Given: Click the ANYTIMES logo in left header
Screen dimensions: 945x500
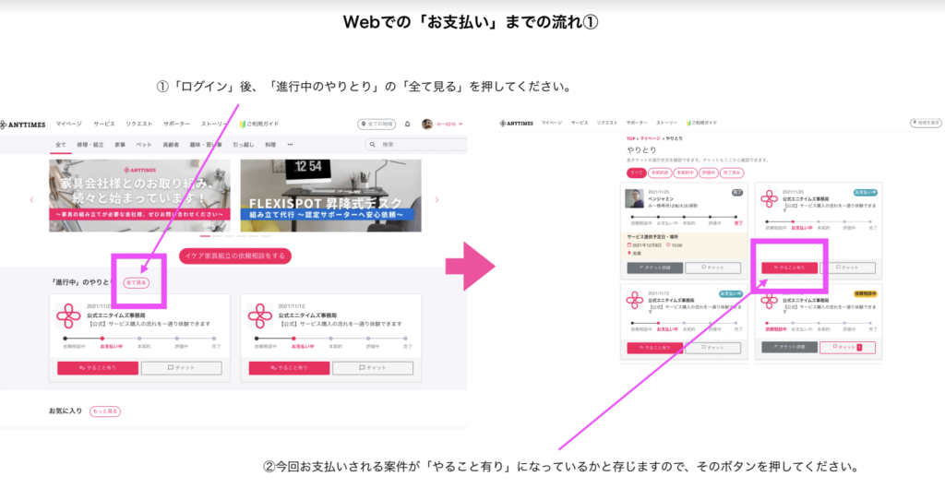Looking at the screenshot, I should 24,124.
